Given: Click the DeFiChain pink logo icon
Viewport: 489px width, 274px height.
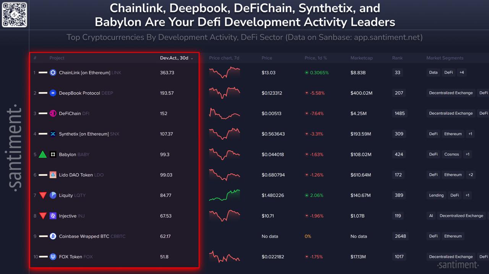Looking at the screenshot, I should [x=53, y=113].
